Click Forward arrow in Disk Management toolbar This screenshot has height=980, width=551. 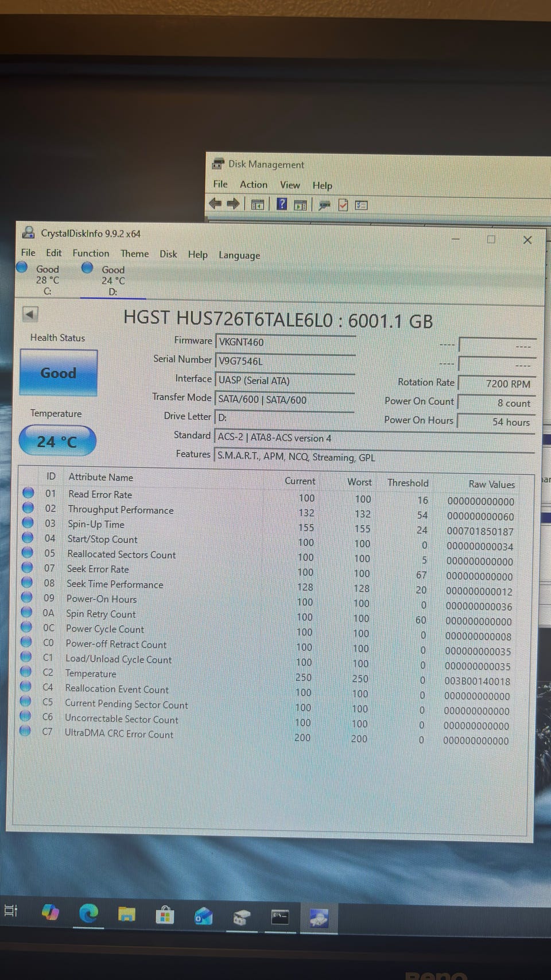233,203
